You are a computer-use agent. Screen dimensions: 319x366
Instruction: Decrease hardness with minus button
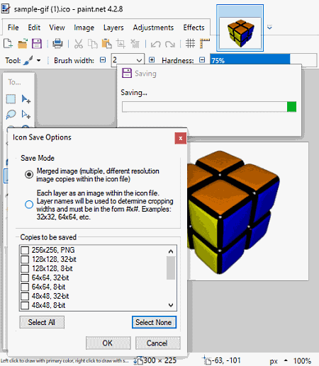[x=202, y=60]
